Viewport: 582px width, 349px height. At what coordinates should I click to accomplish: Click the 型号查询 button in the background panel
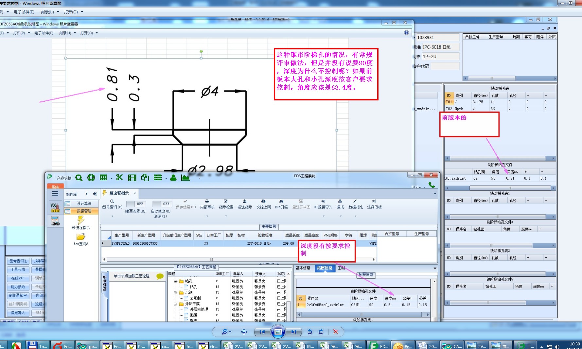[x=18, y=261]
